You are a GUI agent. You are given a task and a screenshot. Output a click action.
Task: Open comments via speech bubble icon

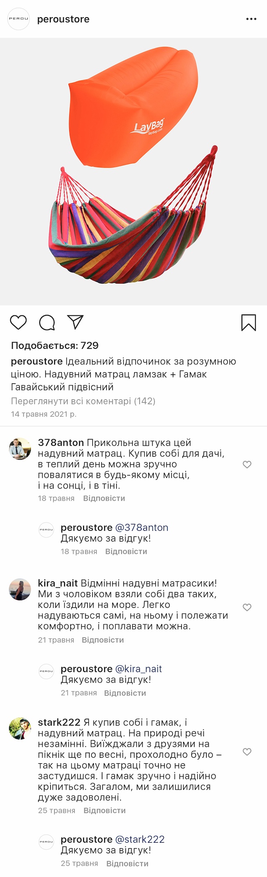click(47, 322)
